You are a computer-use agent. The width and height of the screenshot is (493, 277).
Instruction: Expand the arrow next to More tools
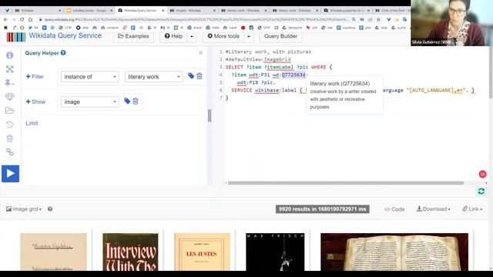coord(249,36)
